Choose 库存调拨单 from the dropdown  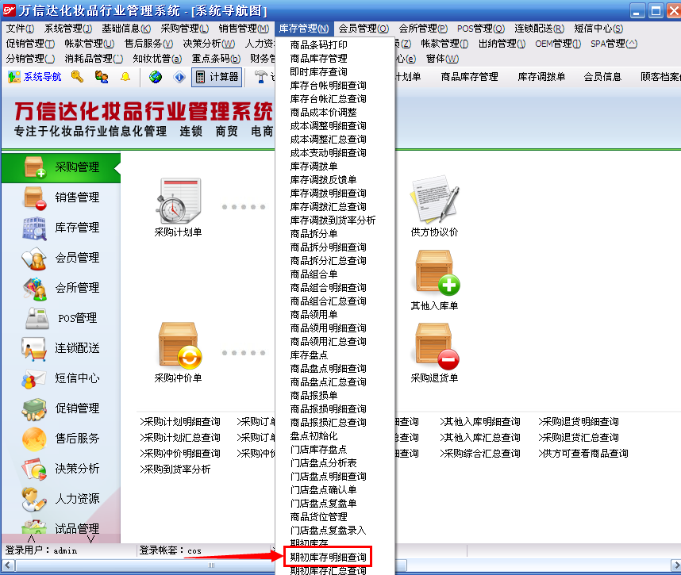[314, 167]
